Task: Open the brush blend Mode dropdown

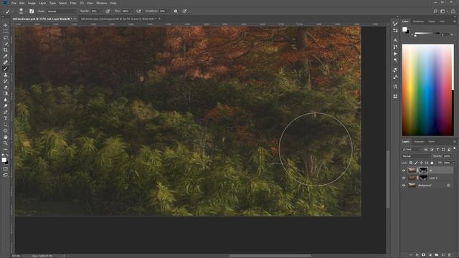Action: coord(62,11)
